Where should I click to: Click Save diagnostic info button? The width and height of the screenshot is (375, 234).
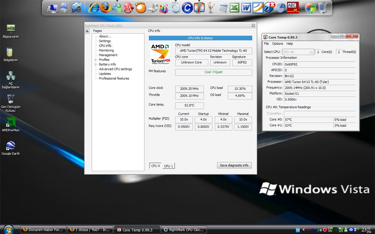(x=234, y=165)
